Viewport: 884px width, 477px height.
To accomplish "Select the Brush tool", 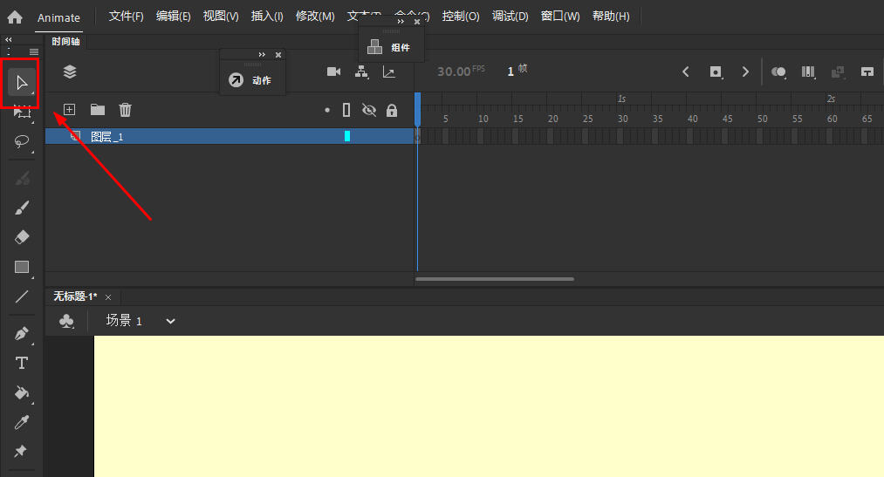I will (x=22, y=208).
